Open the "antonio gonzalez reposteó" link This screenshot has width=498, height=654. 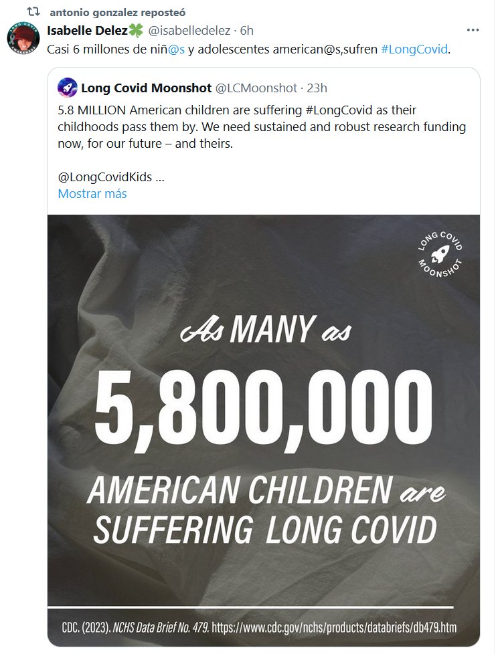(x=118, y=13)
